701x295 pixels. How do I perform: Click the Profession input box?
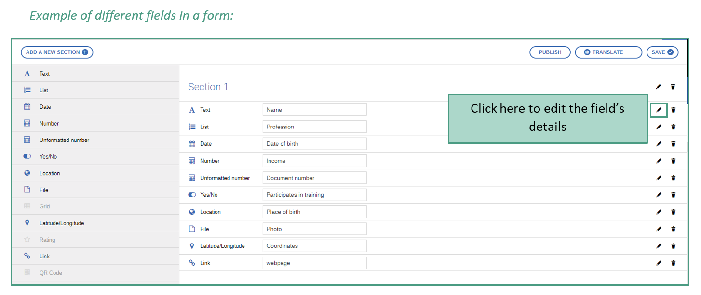314,127
